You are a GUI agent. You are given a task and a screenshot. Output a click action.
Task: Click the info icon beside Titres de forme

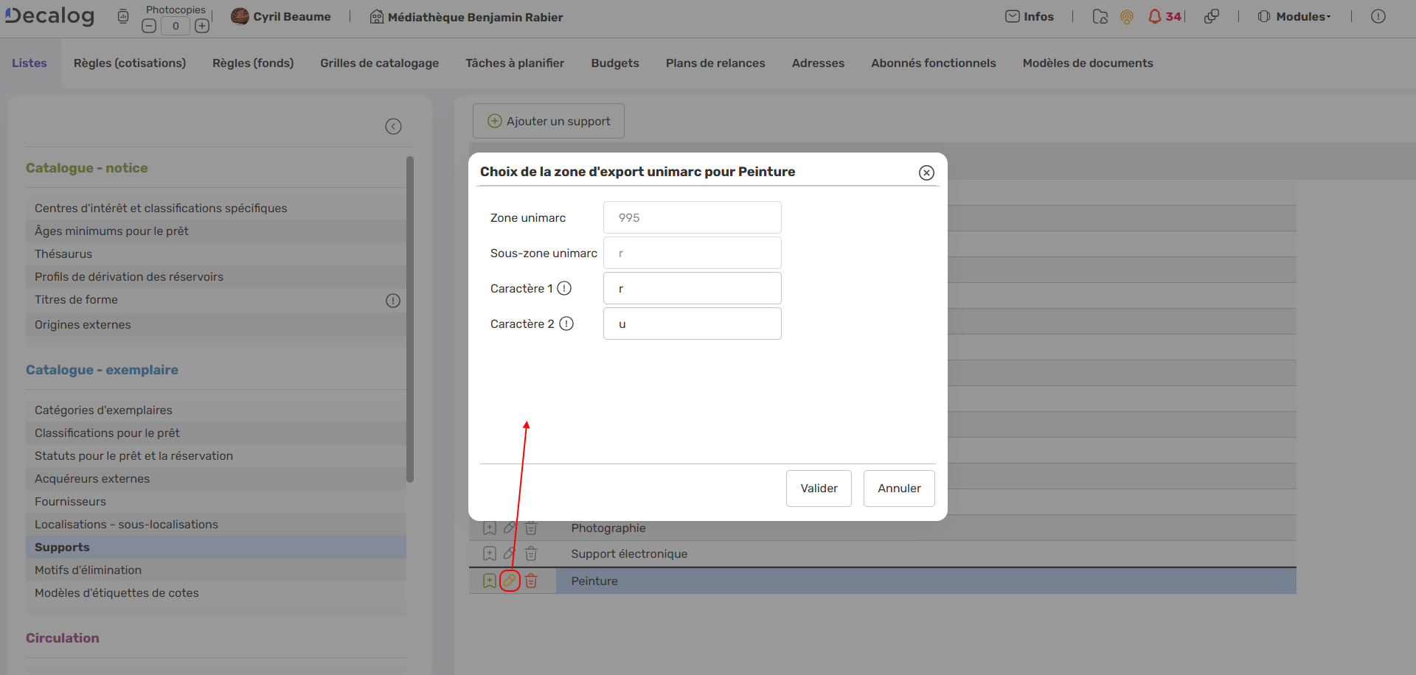pyautogui.click(x=393, y=301)
